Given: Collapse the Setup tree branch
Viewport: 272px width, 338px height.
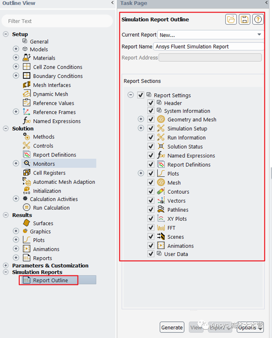Looking at the screenshot, I should (6, 34).
